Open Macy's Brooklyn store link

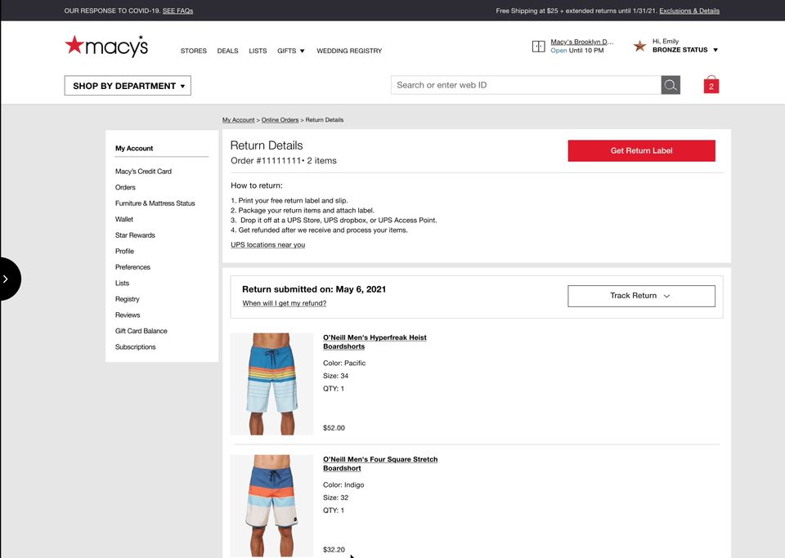click(x=581, y=42)
